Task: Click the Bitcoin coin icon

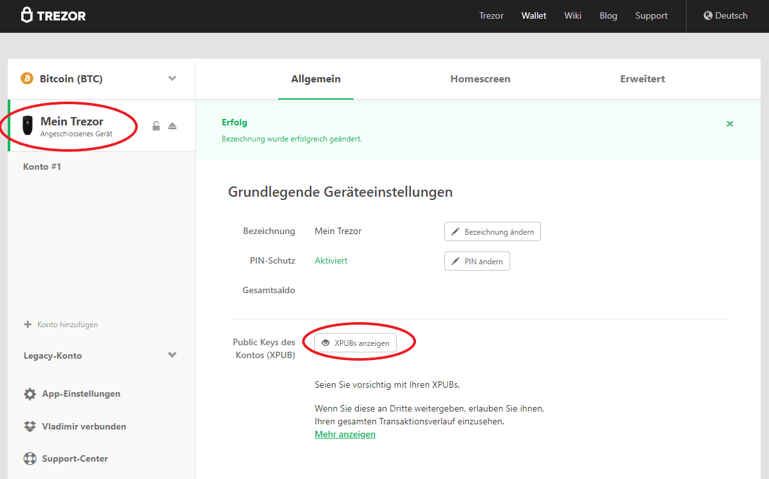Action: pos(27,78)
